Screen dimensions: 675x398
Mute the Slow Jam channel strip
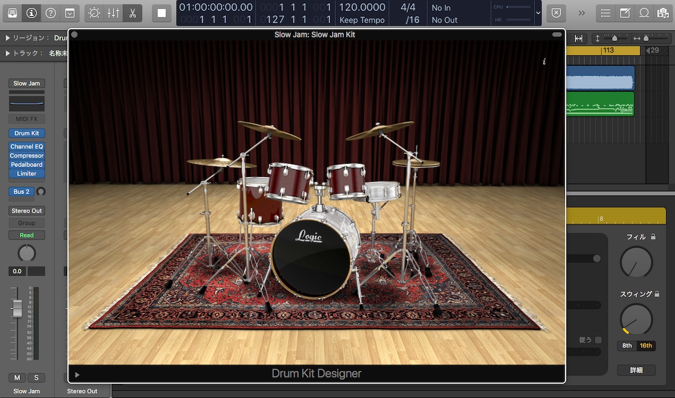pyautogui.click(x=17, y=378)
